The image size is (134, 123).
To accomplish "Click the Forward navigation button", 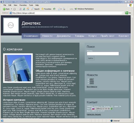I will 14,9.
